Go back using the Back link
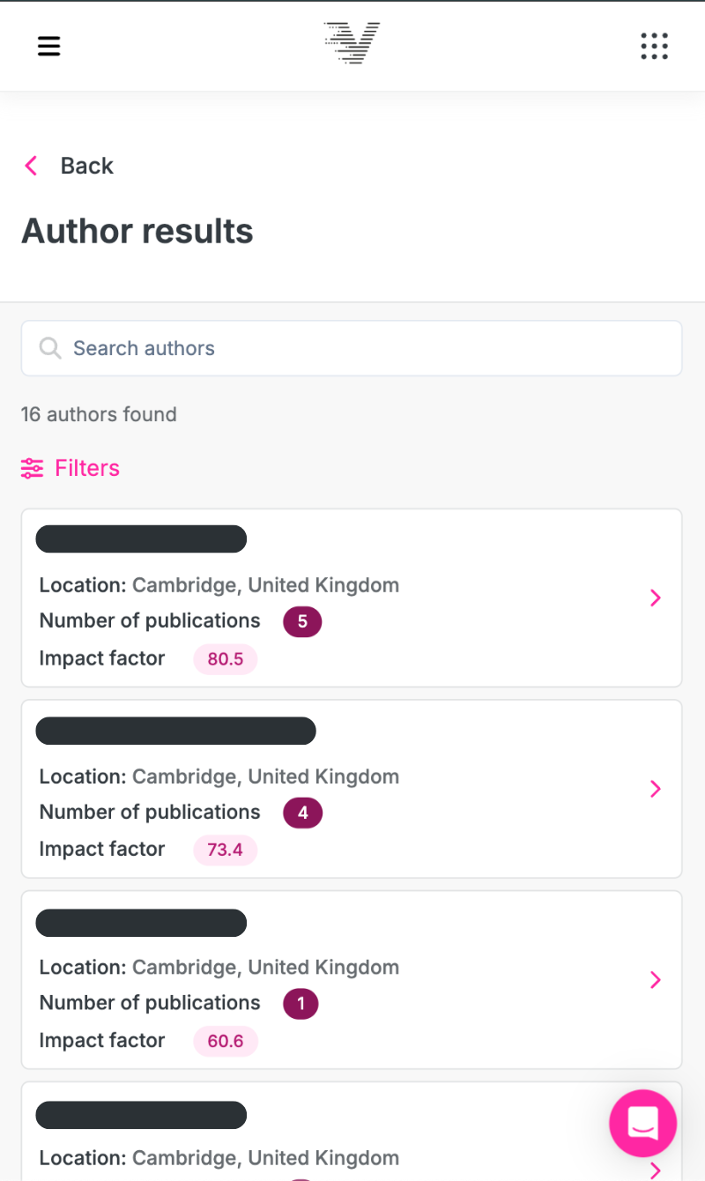The image size is (705, 1181). click(x=86, y=166)
